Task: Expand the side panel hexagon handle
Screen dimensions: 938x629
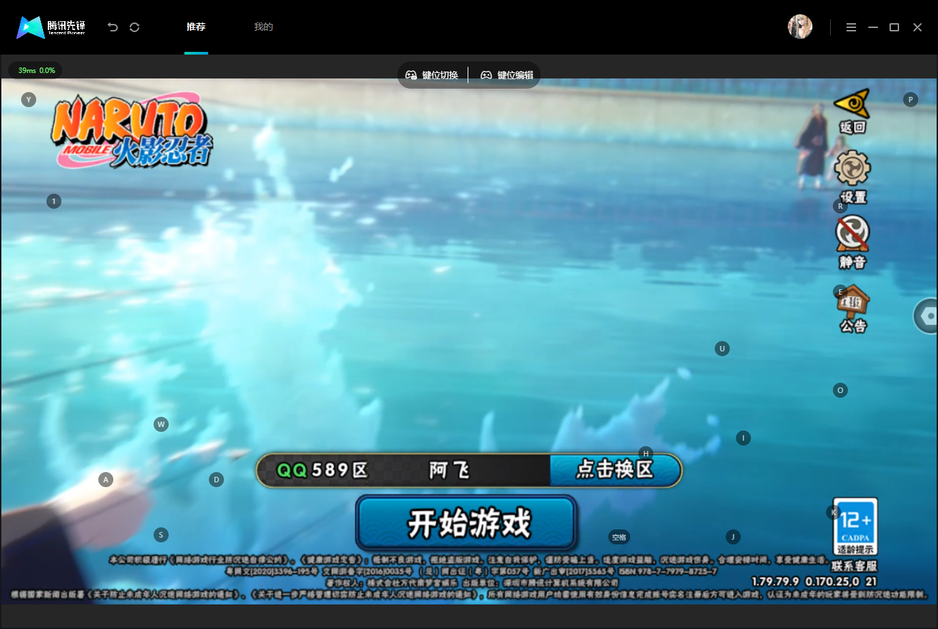Action: [x=926, y=316]
